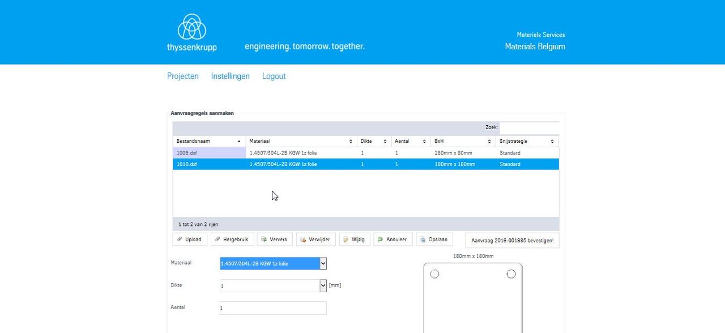725x333 pixels.
Task: Click the Upload button with paperclip icon
Action: (x=190, y=240)
